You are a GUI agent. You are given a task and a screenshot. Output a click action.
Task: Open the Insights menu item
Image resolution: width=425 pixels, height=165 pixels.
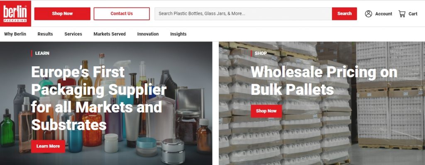178,34
